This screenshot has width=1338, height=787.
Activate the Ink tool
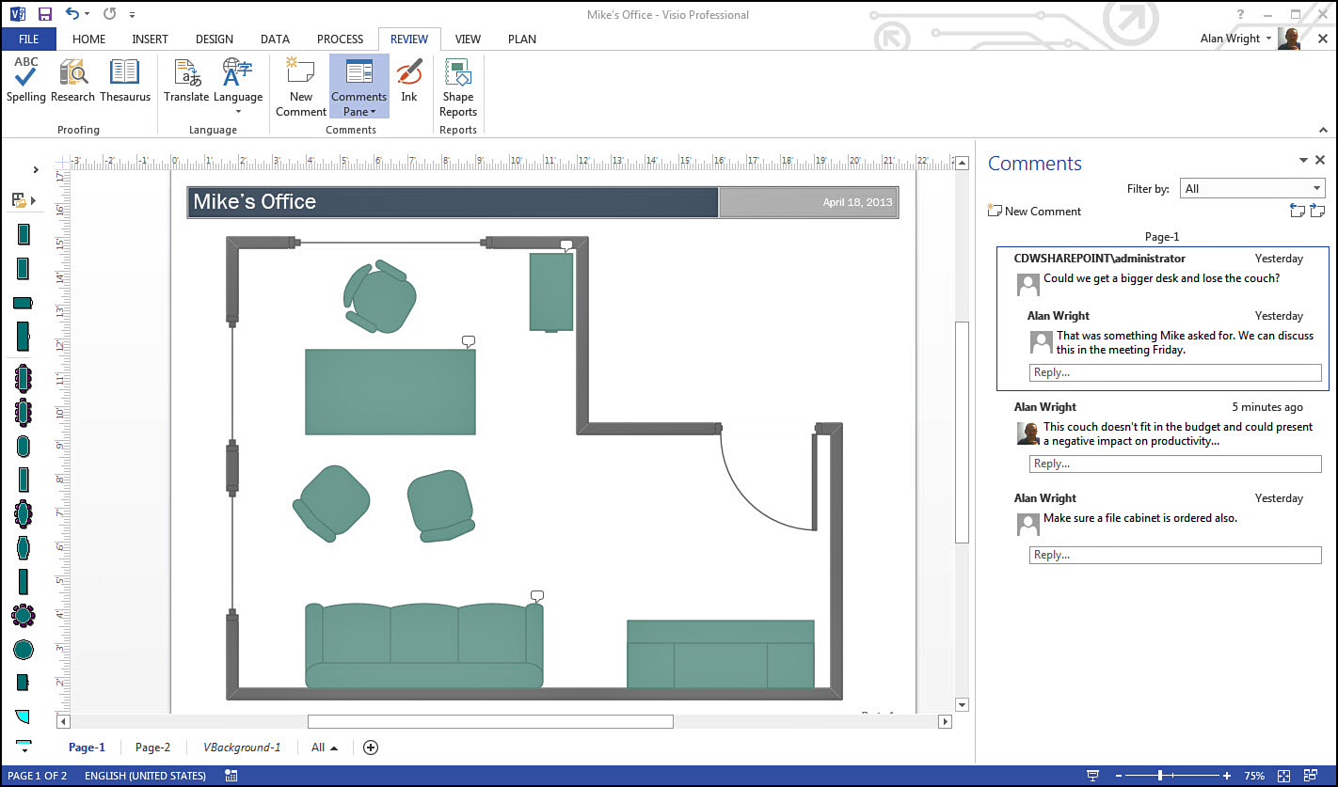pyautogui.click(x=409, y=80)
